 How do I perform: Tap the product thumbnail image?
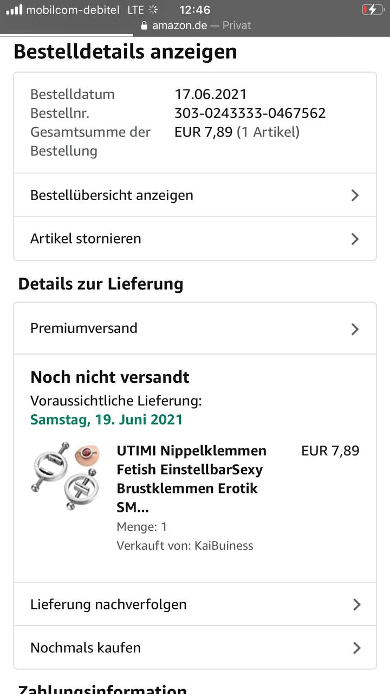(66, 475)
